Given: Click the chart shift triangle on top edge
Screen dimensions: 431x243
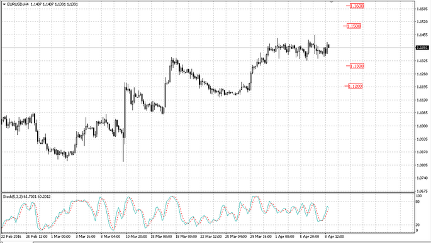Looking at the screenshot, I should click(x=332, y=2).
